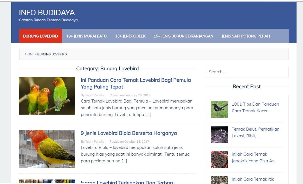Open article Ini Panduan Cara Ternak Lovebird
This screenshot has width=303, height=184.
[x=136, y=83]
